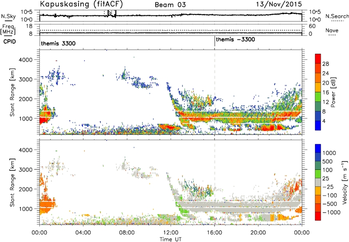Click the 'themis 3300' CPID marker
The height and width of the screenshot is (242, 349).
click(x=58, y=43)
